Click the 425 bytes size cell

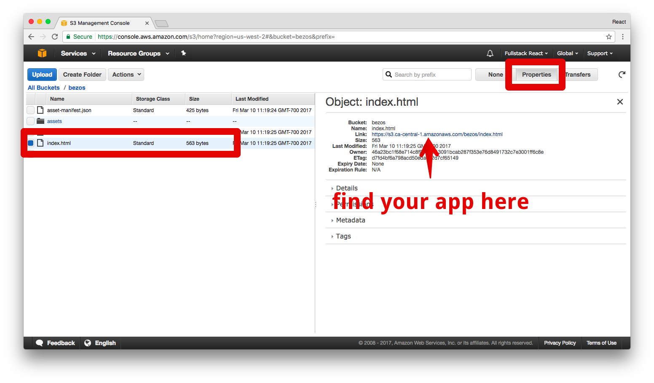[197, 110]
